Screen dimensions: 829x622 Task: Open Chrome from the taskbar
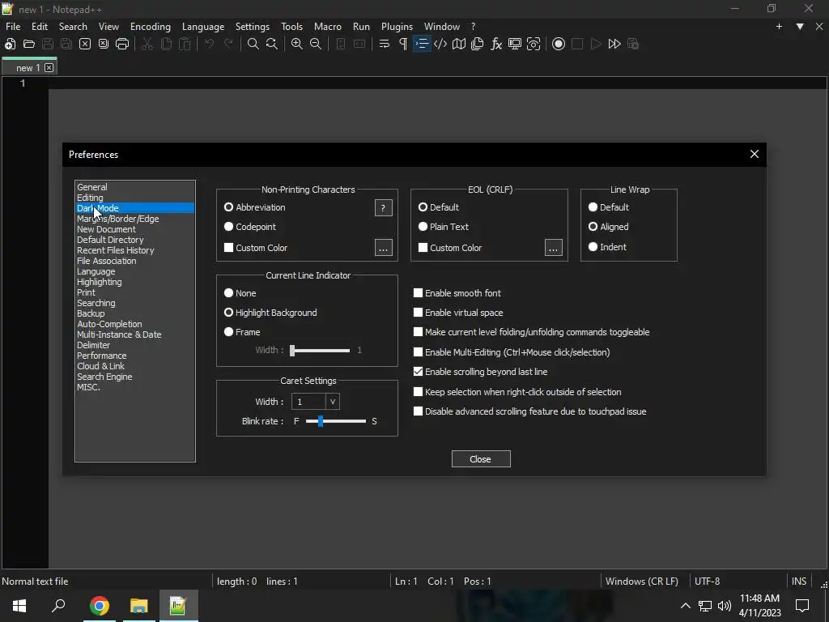(100, 606)
